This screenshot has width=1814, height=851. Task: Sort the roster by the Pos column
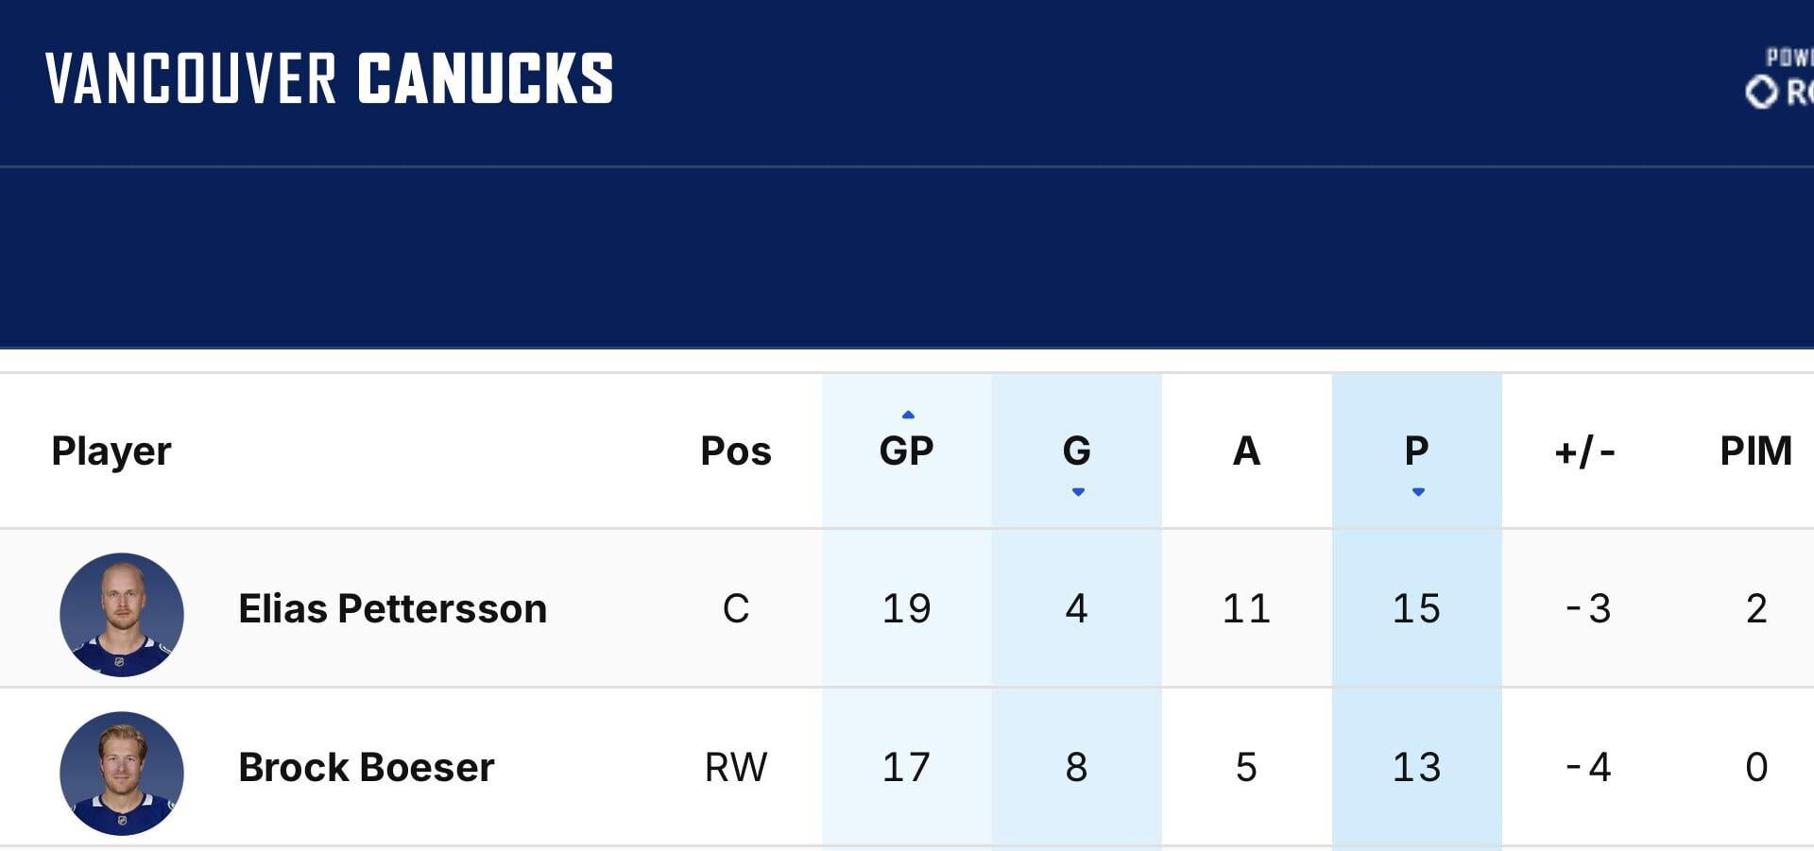[735, 451]
